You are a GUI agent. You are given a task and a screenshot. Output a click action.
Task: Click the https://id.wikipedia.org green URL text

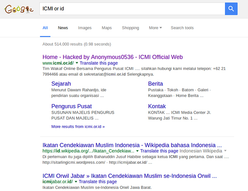(x=88, y=151)
